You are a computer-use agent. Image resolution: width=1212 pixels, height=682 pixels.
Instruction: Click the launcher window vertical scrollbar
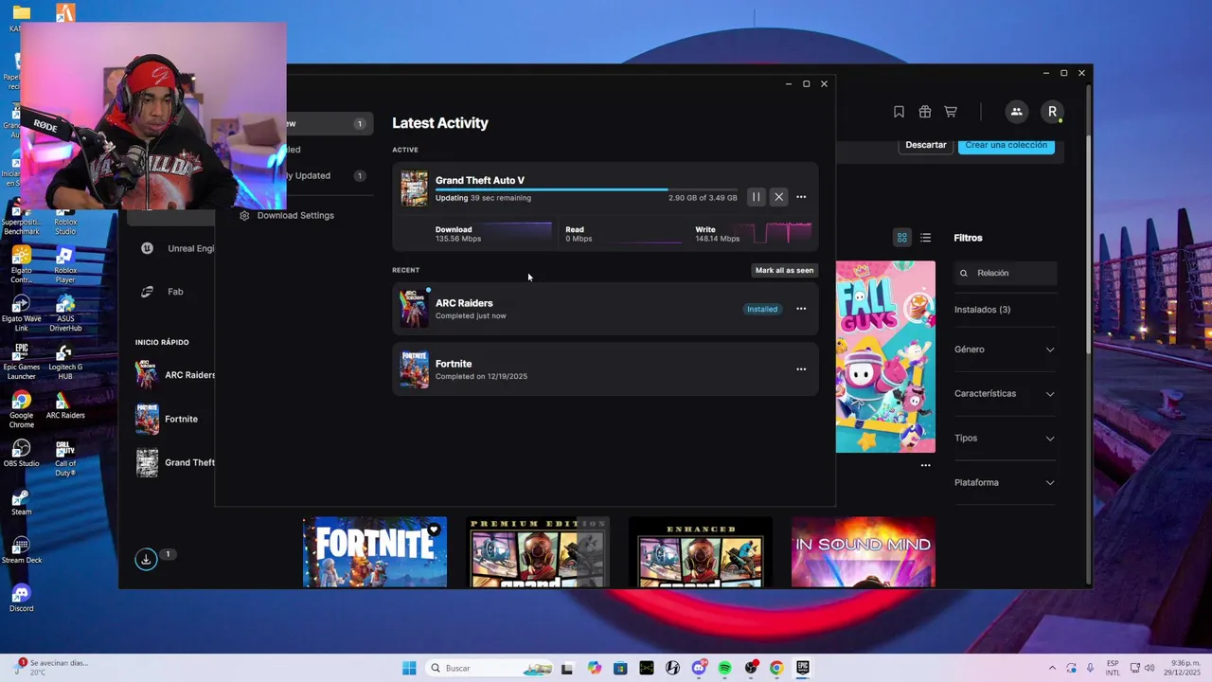(x=1089, y=246)
